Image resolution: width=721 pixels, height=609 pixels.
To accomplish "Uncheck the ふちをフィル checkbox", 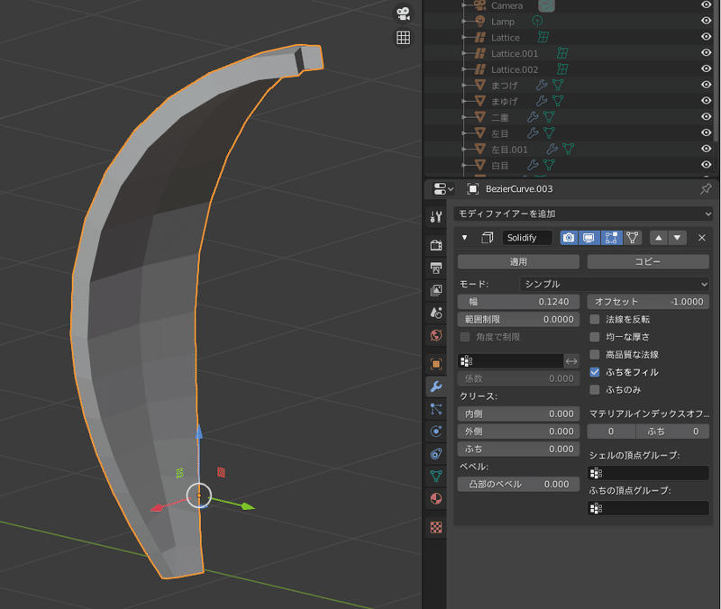I will tap(595, 372).
